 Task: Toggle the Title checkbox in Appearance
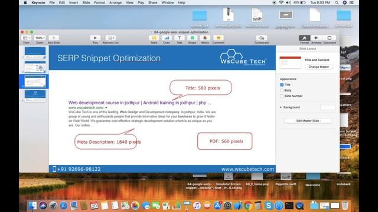282,85
